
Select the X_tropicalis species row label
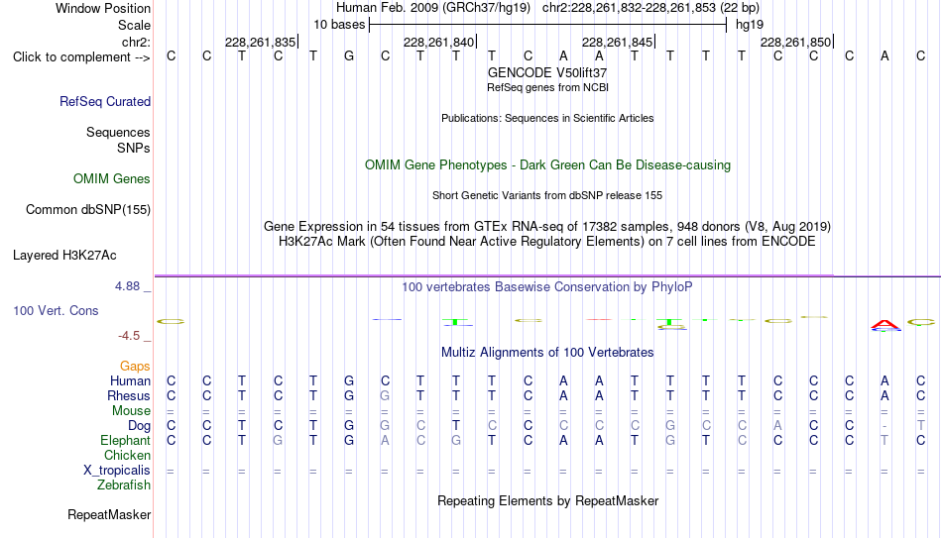pos(117,471)
